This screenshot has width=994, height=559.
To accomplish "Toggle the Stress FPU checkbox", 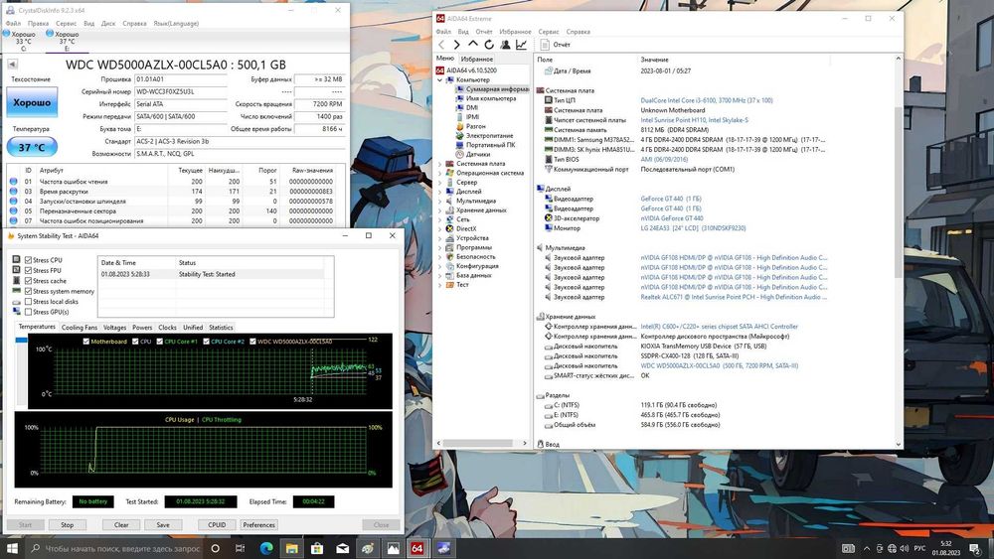I will [x=29, y=270].
